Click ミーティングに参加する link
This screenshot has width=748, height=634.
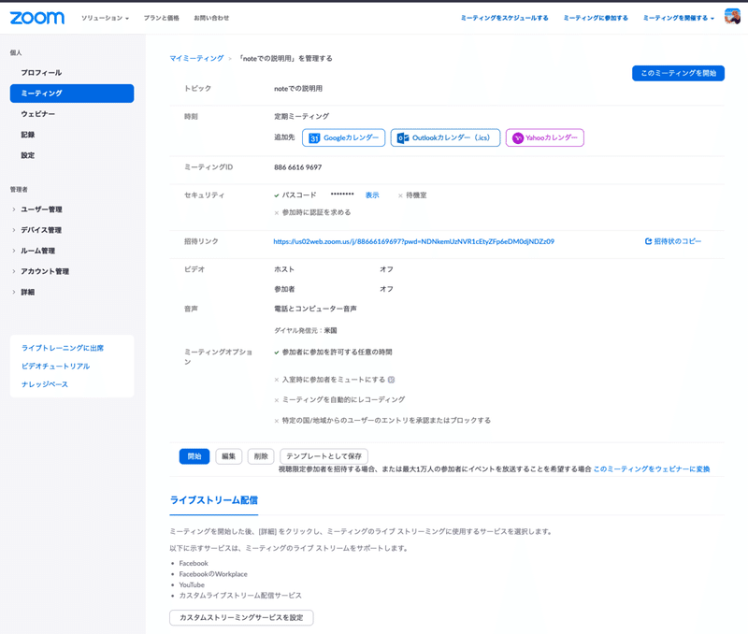pos(596,18)
